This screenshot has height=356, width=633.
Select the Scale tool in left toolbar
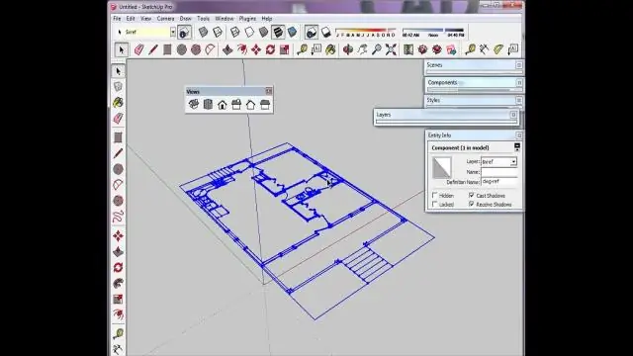[118, 299]
